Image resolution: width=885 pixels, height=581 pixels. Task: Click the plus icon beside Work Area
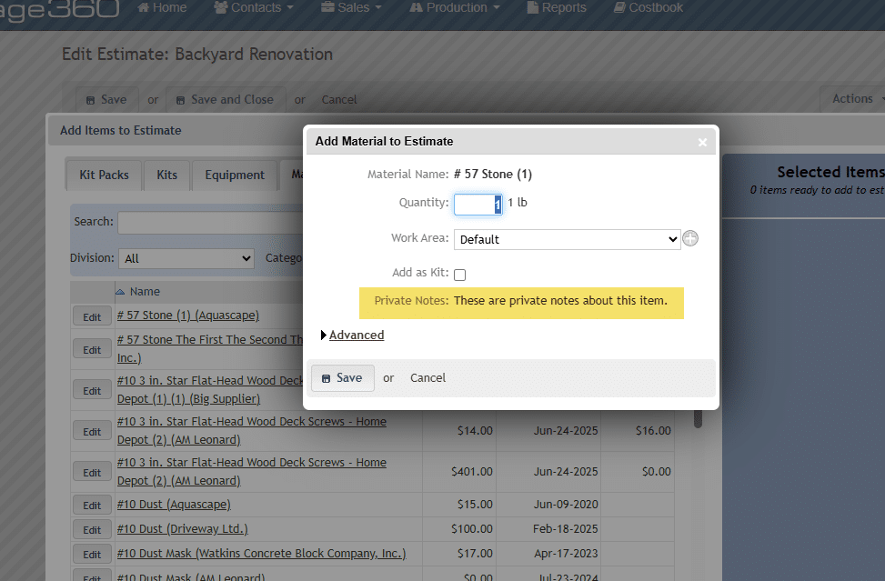(690, 239)
